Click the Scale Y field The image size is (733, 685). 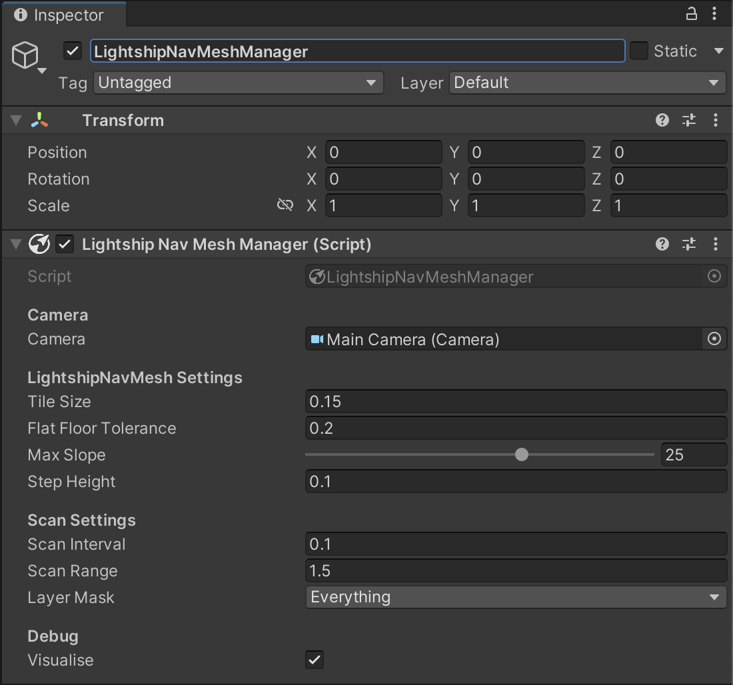pos(526,205)
